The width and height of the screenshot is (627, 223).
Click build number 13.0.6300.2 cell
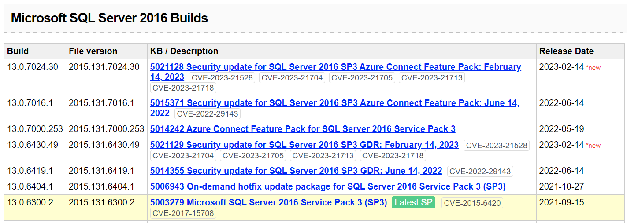[x=30, y=203]
